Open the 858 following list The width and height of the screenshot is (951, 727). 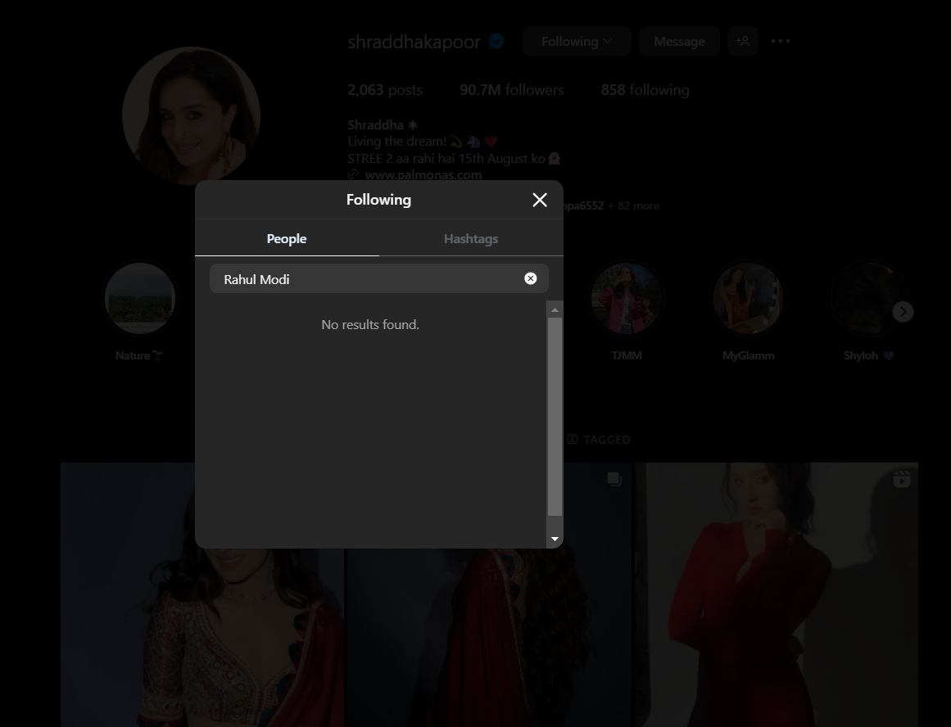pos(645,90)
